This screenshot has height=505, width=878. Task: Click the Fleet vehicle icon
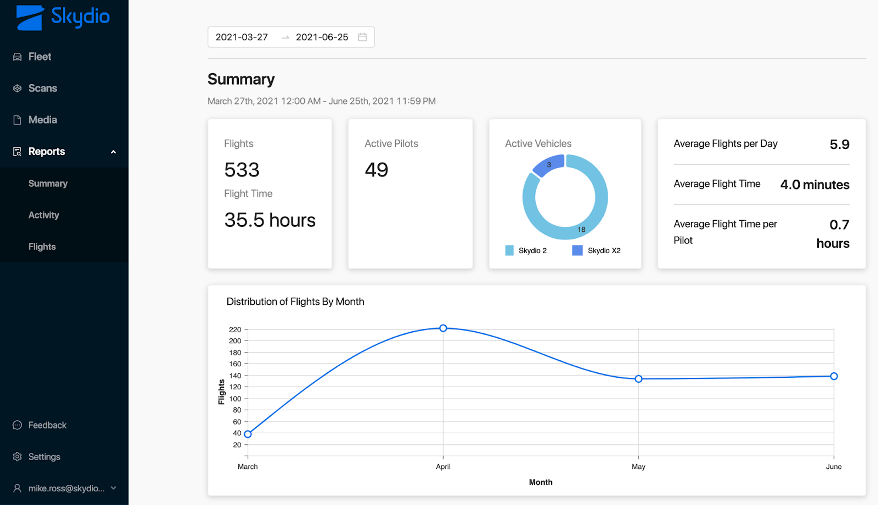pos(17,57)
